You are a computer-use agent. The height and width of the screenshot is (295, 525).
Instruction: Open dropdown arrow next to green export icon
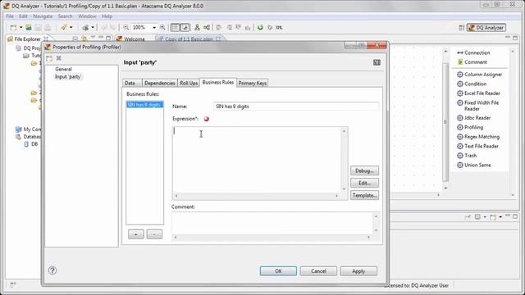click(x=93, y=27)
